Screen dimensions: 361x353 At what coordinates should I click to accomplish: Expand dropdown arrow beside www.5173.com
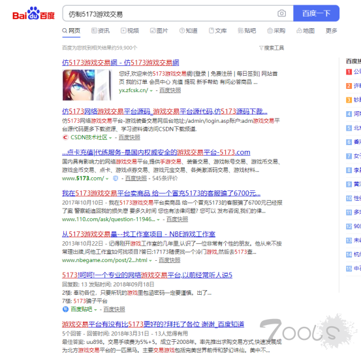[107, 178]
